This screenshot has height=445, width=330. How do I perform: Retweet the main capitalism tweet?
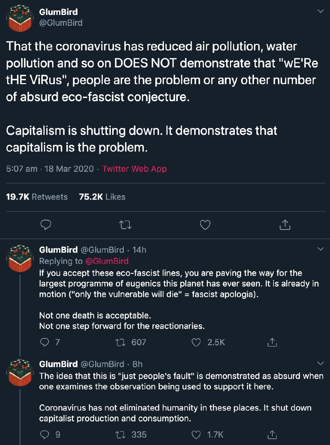point(125,225)
